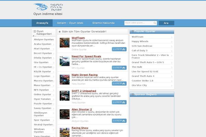Click the Ara search button

click(166, 23)
